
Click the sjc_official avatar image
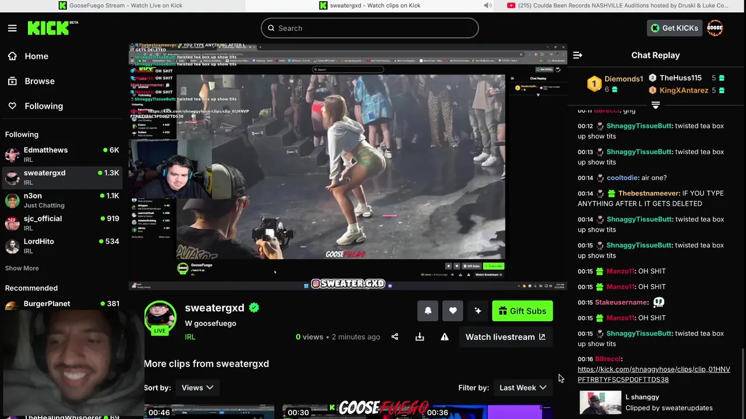(12, 223)
